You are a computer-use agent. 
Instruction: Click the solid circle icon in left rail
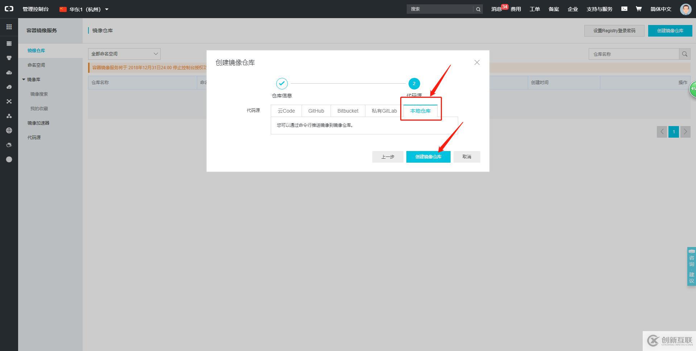(9, 159)
